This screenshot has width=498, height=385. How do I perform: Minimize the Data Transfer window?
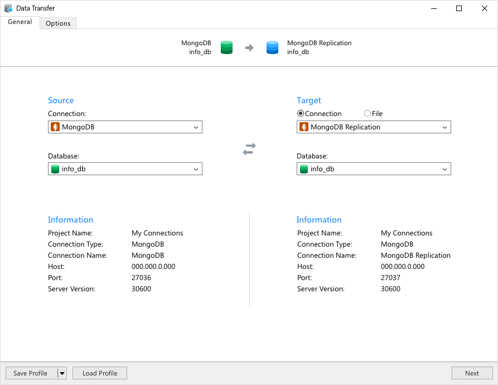(x=434, y=8)
